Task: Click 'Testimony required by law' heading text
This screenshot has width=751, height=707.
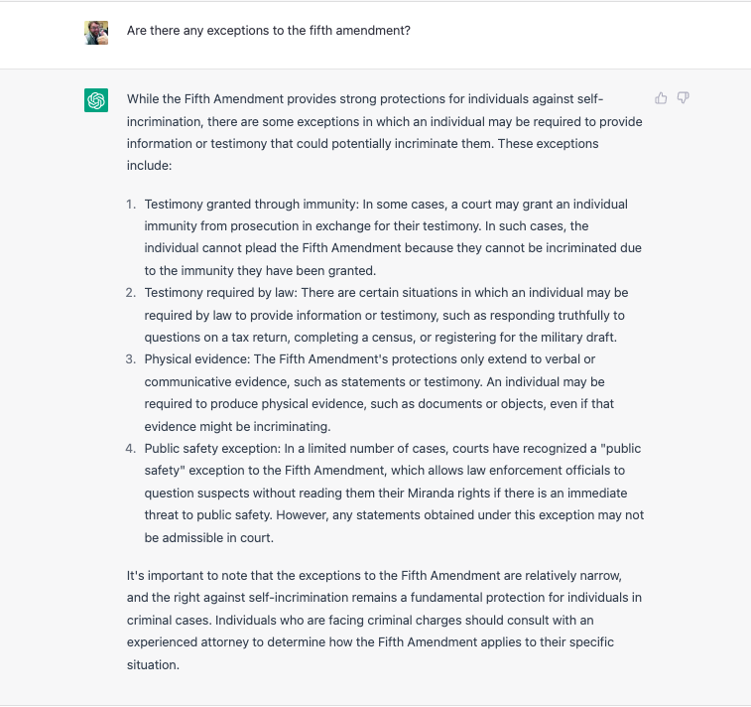Action: [221, 293]
